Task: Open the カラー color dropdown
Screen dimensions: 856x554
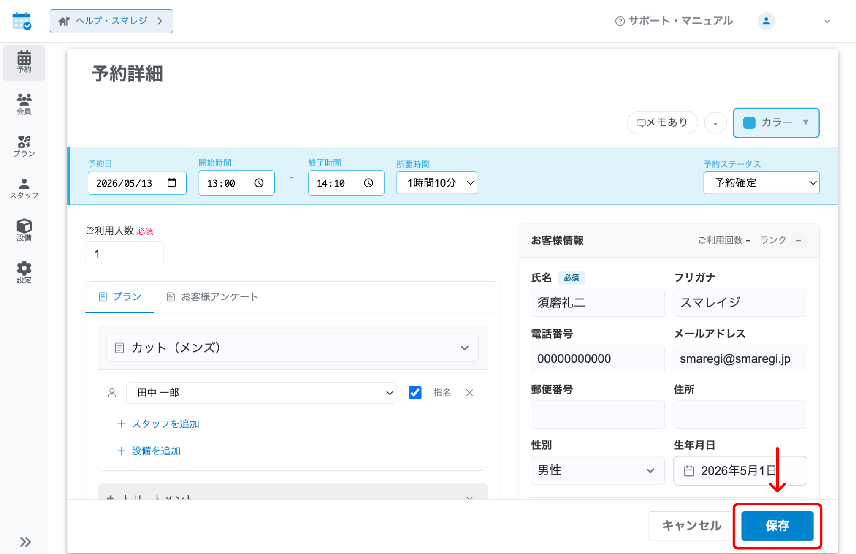Action: (776, 122)
